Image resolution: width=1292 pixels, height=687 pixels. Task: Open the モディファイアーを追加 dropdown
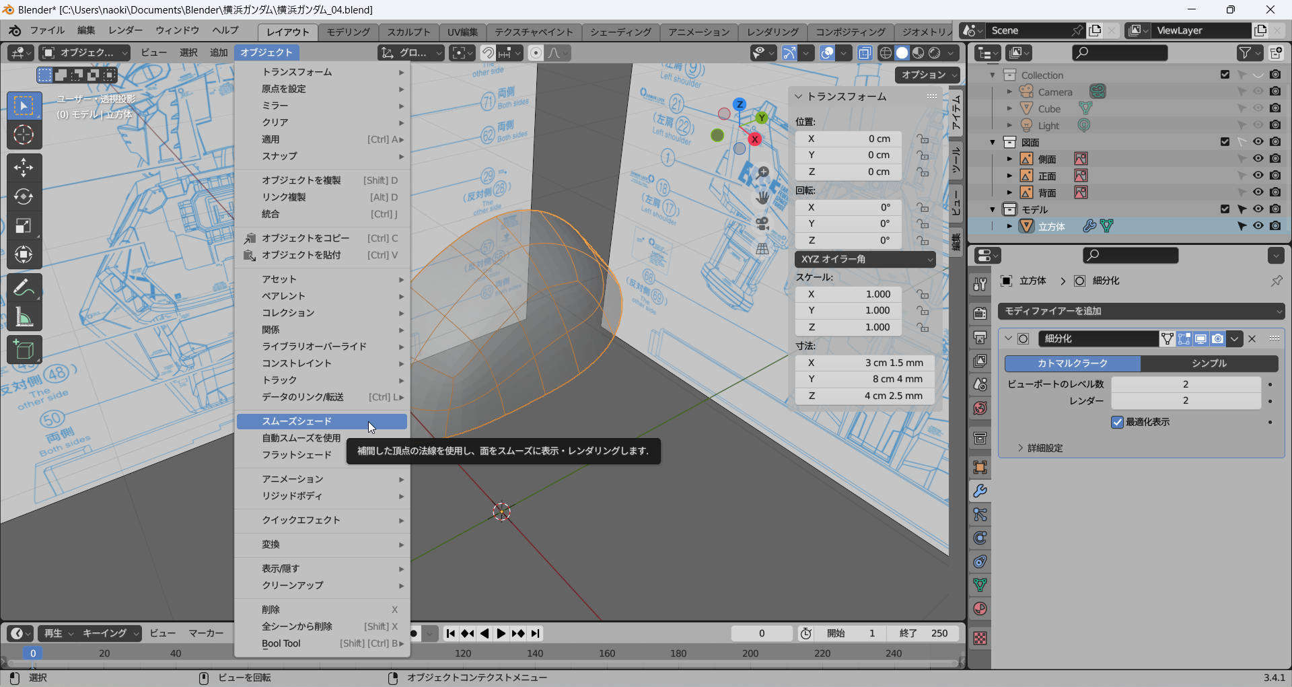click(x=1141, y=311)
